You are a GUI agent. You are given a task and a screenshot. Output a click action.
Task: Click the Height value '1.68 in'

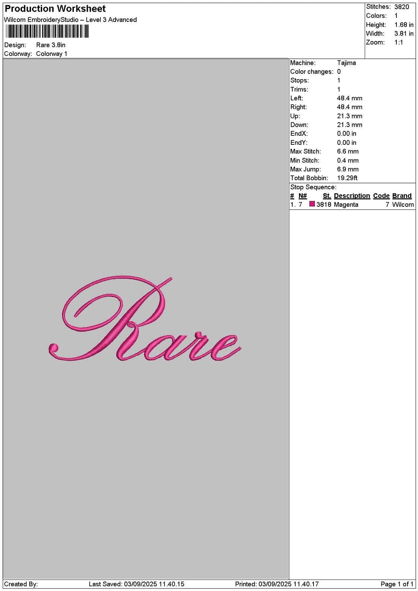click(x=404, y=25)
